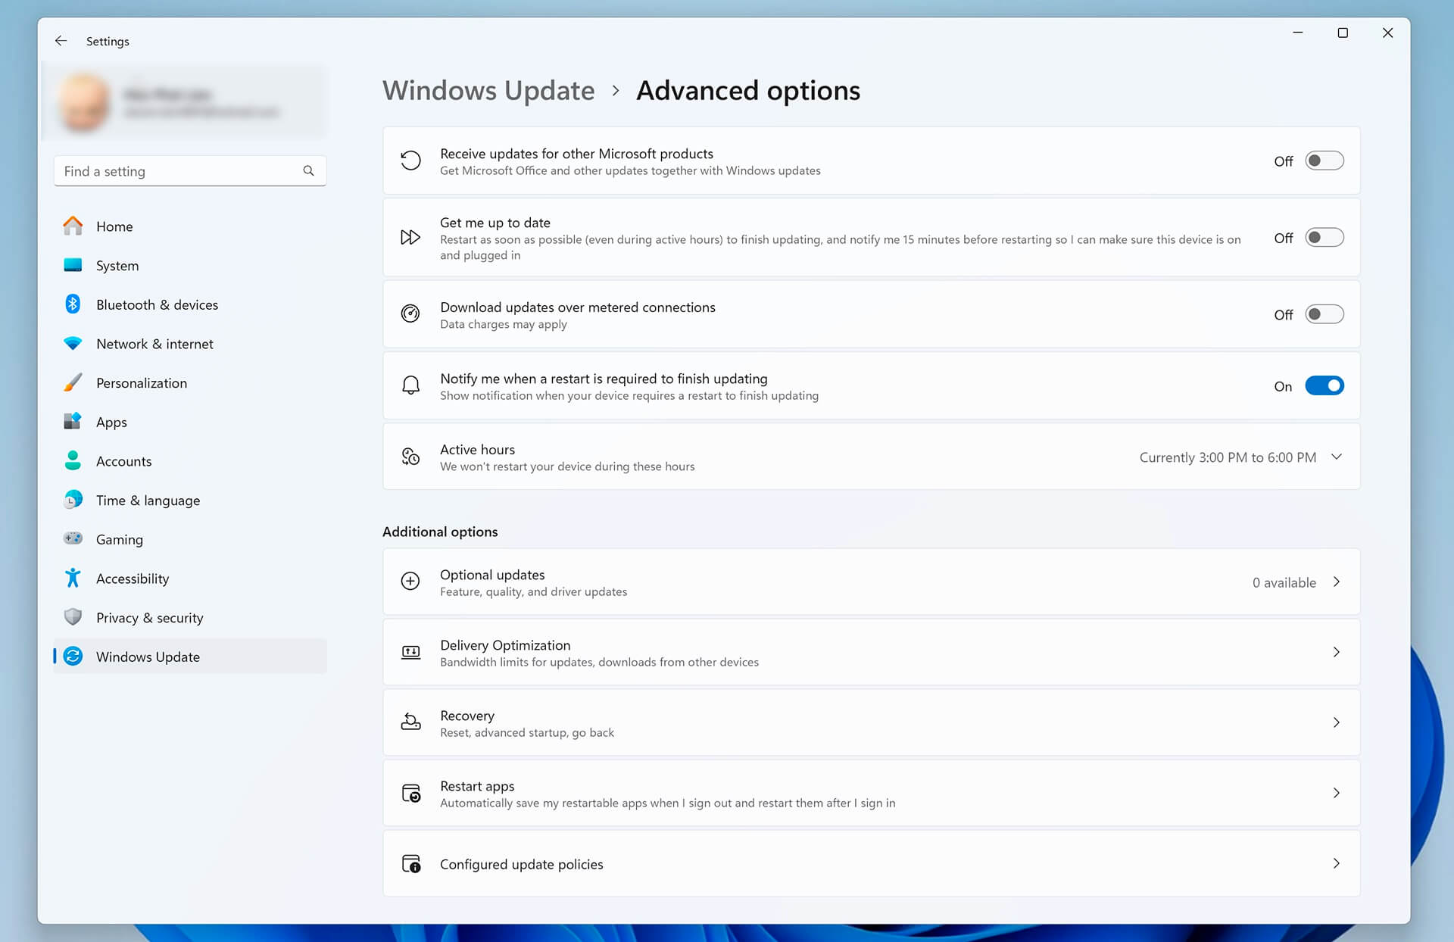Click 'Currently 3:00 PM to 6:00 PM' text
The height and width of the screenshot is (942, 1454).
click(1228, 457)
